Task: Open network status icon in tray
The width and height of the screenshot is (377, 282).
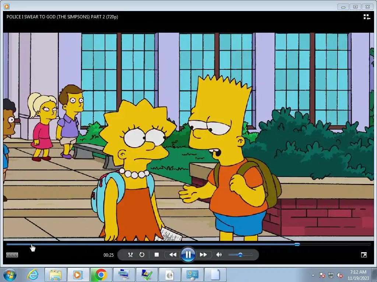Action: pos(331,275)
